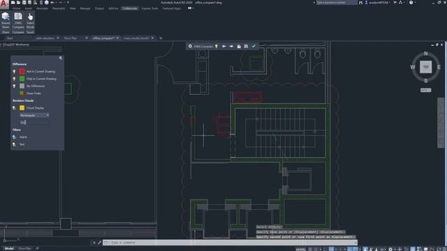Image resolution: width=447 pixels, height=251 pixels.
Task: Click yellow Cloud Display color swatch
Action: [x=22, y=108]
